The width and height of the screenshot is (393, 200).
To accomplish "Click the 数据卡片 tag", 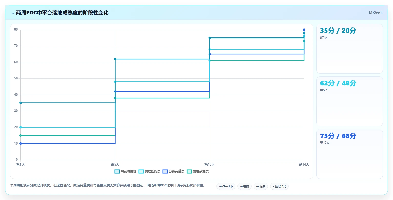I will click(x=279, y=186).
